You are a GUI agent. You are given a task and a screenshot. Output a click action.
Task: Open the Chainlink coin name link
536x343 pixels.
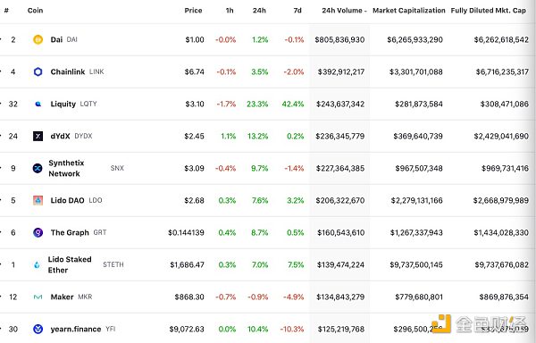pos(68,71)
